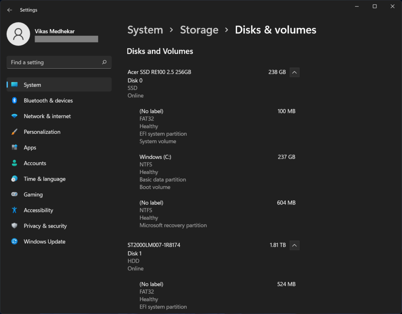
Task: Open Accessibility settings
Action: pos(59,210)
